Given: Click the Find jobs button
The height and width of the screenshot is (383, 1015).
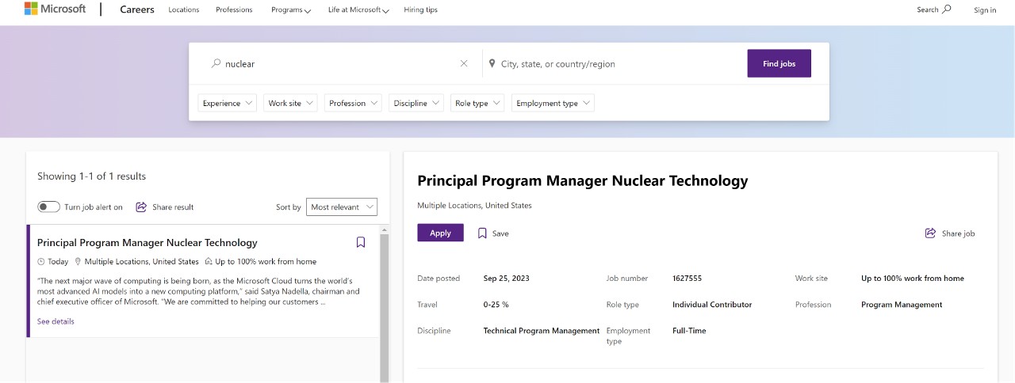Looking at the screenshot, I should (779, 63).
